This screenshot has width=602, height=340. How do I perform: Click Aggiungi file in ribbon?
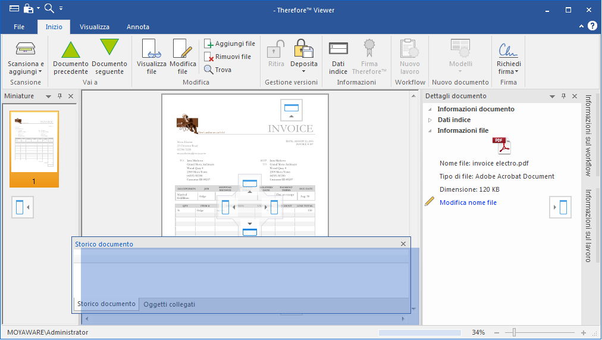coord(229,43)
